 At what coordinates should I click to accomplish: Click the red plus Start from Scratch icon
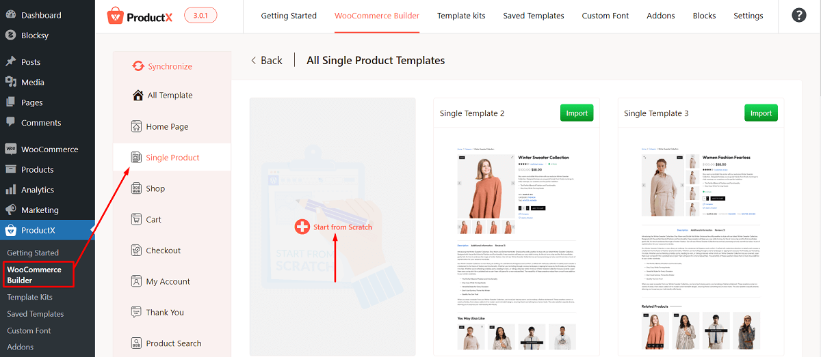(x=302, y=227)
